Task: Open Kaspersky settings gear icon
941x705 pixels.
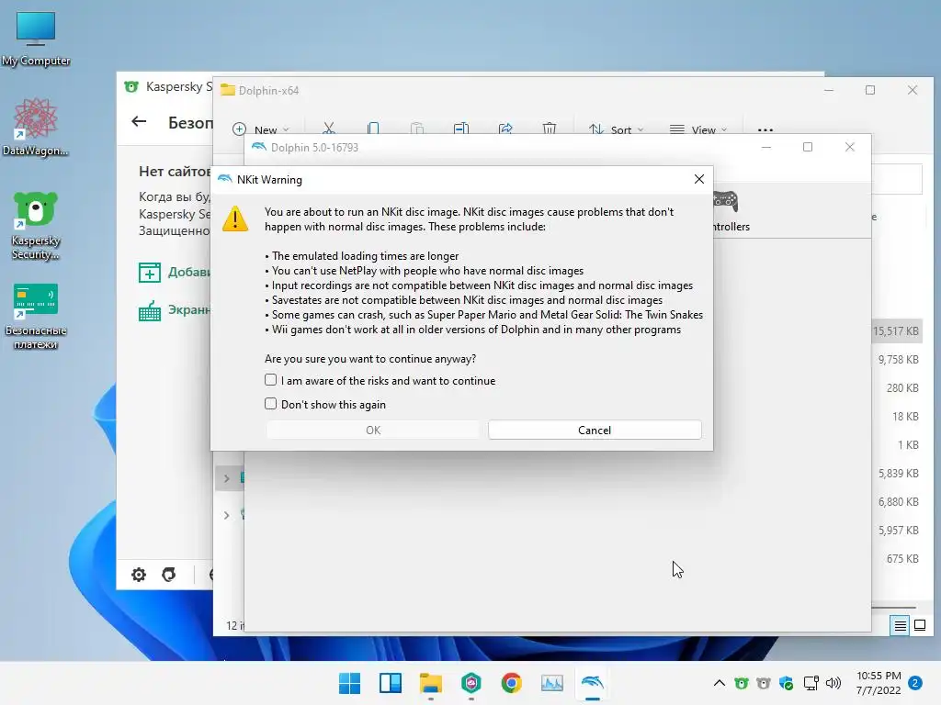Action: click(139, 575)
